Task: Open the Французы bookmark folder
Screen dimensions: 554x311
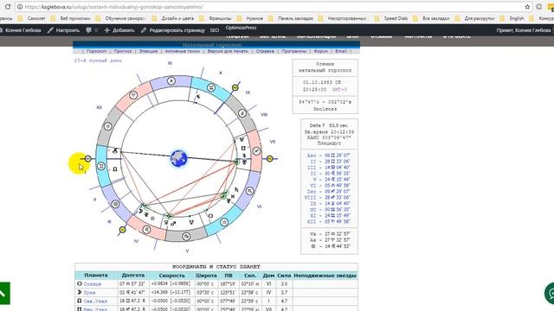Action: [216, 18]
